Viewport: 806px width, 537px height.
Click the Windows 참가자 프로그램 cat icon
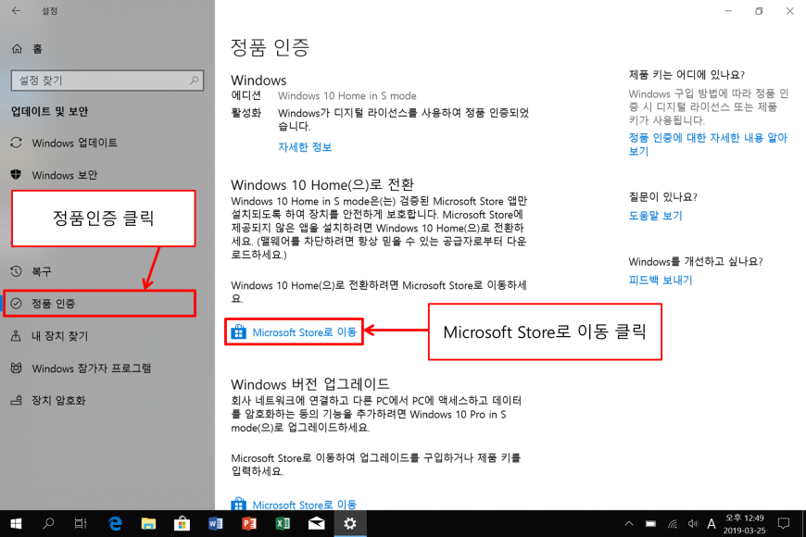(17, 368)
